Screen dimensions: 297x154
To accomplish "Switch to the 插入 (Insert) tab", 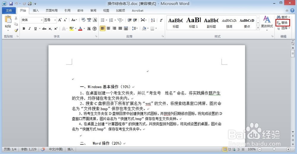I will 36,11.
